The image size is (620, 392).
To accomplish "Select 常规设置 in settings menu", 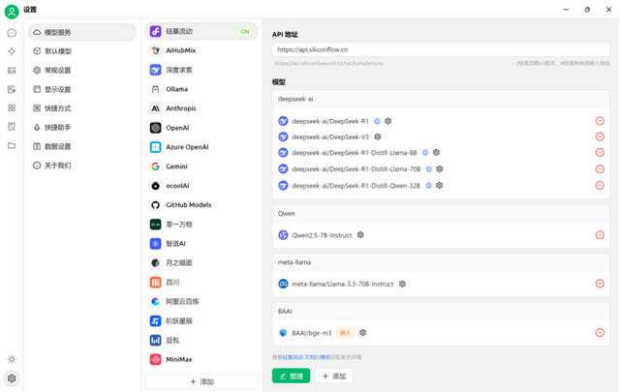I will point(81,70).
